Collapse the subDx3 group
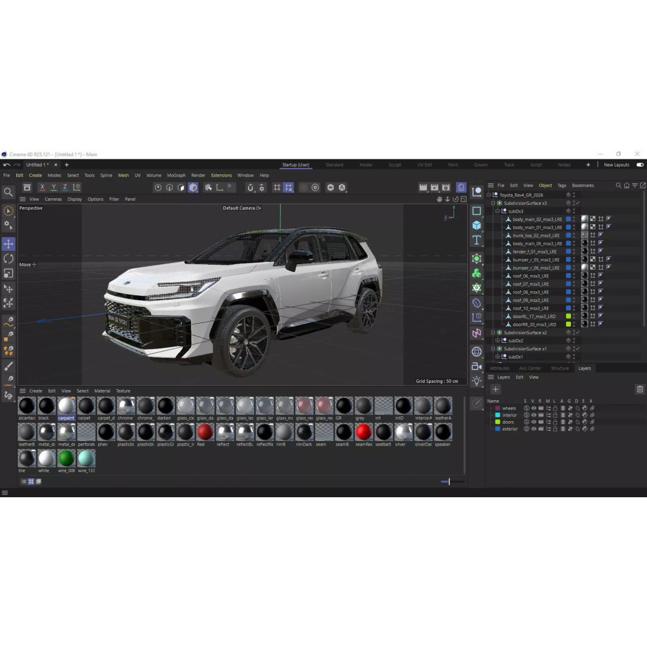 (498, 211)
